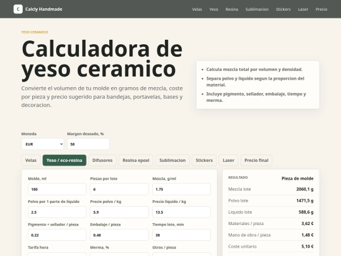
Task: Click the Tarifa hora field label
Action: click(x=38, y=248)
